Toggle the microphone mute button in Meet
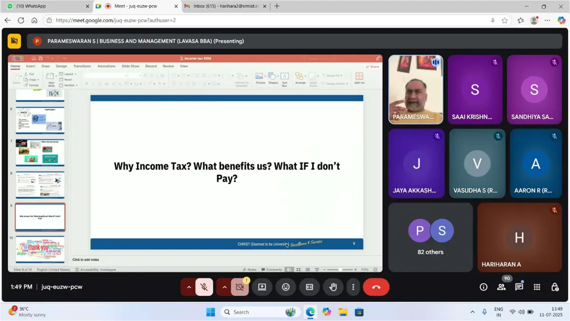 click(x=204, y=287)
